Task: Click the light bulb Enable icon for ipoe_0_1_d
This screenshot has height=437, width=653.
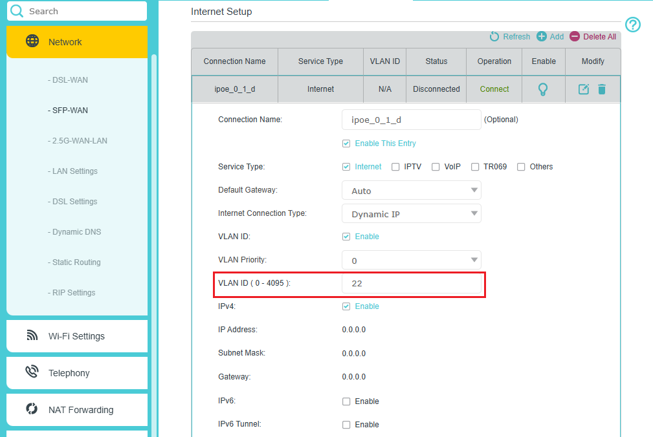Action: click(x=543, y=89)
